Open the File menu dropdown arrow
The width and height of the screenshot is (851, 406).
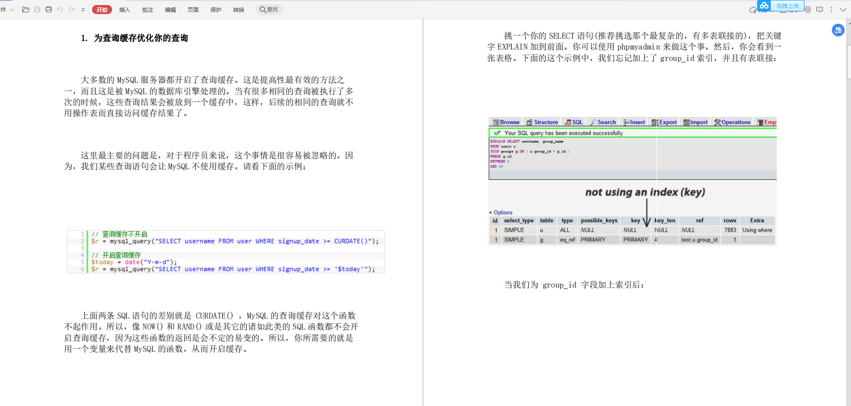(x=11, y=10)
